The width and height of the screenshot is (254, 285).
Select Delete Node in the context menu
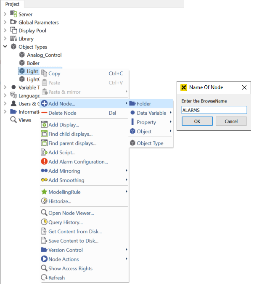pos(62,113)
